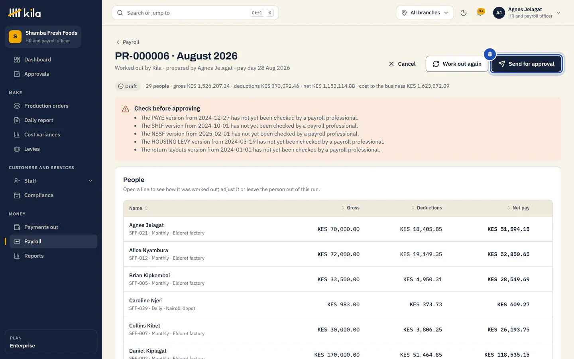
Task: Open Collins Kibet's payroll line
Action: coord(338,329)
